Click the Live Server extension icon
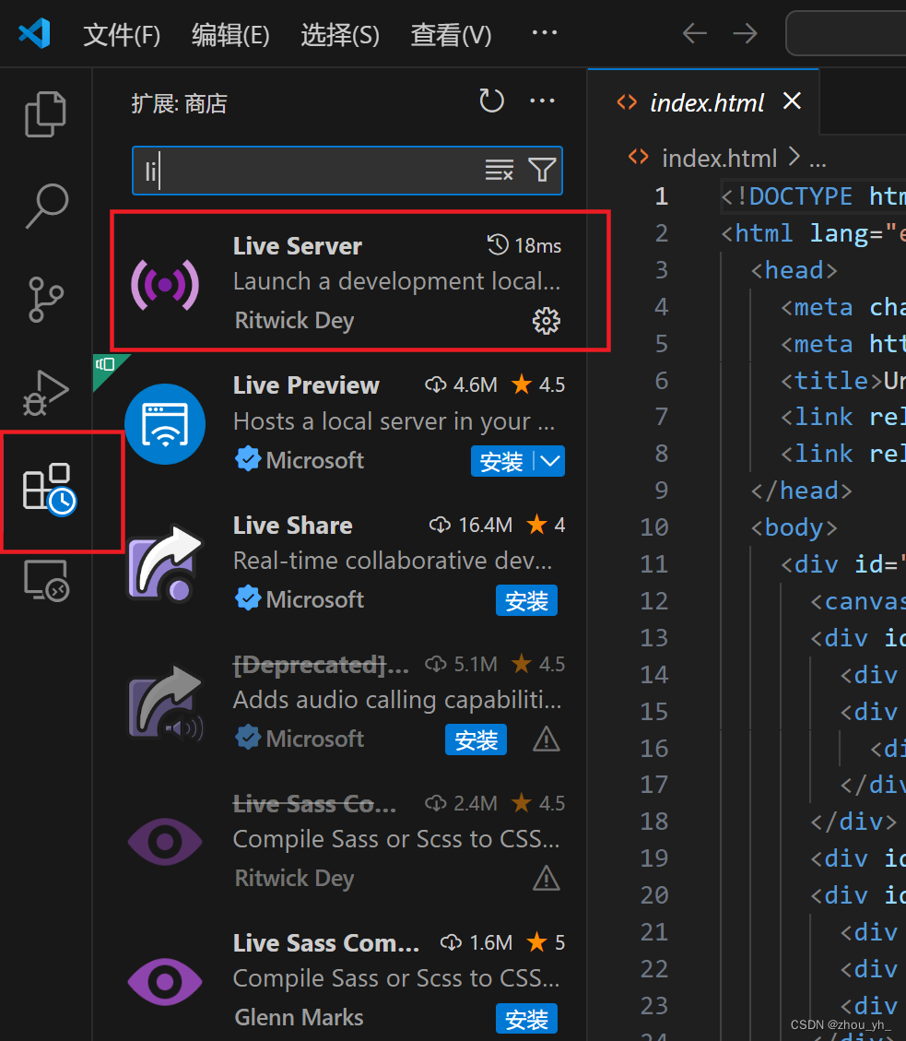This screenshot has height=1041, width=906. coord(165,285)
